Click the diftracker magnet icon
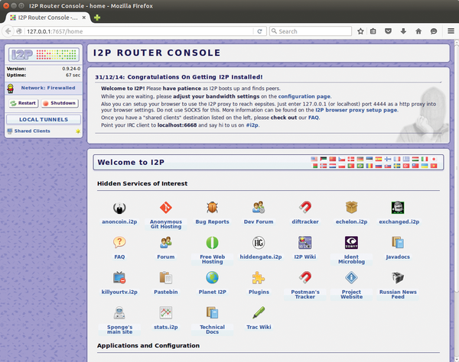This screenshot has width=459, height=362. 305,208
